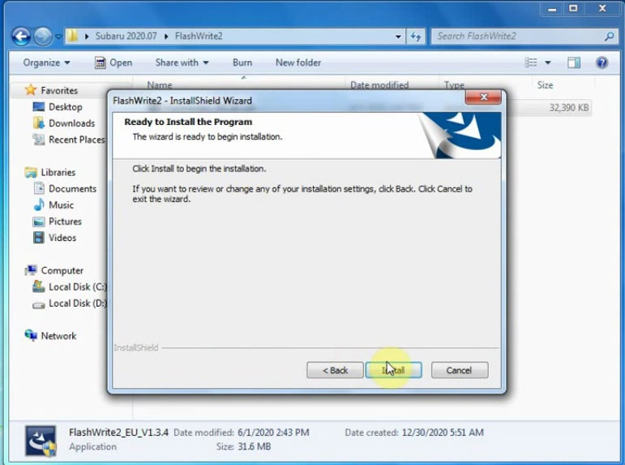The image size is (625, 465).
Task: Click Burn in the Explorer toolbar
Action: pyautogui.click(x=242, y=62)
